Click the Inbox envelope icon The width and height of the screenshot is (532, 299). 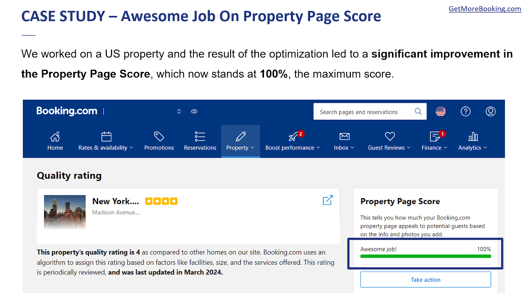coord(344,136)
